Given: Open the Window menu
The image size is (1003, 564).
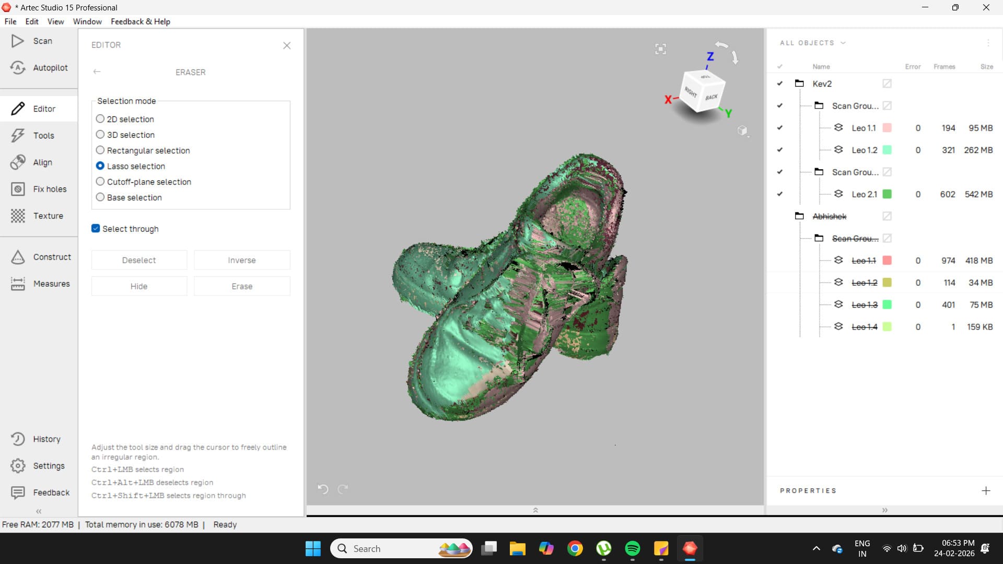Looking at the screenshot, I should [87, 21].
